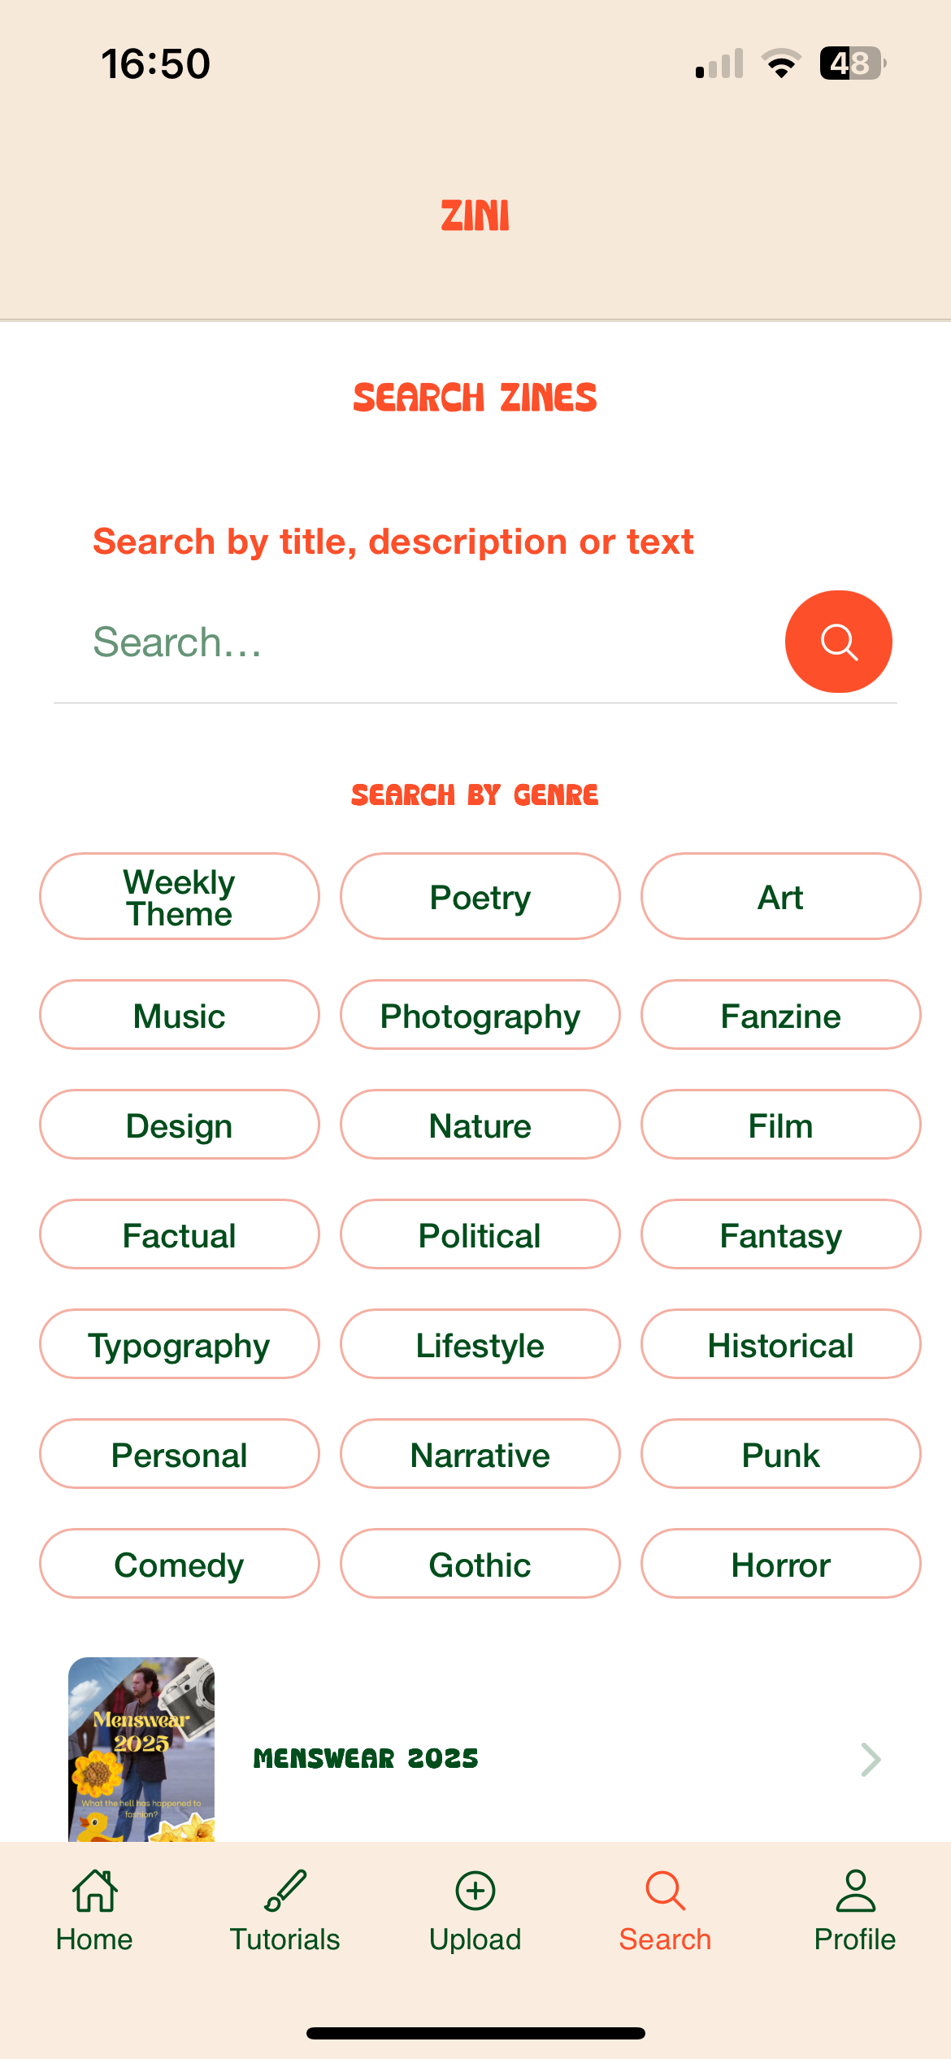Viewport: 951px width, 2059px height.
Task: Tap the Menswear 2025 title link
Action: tap(366, 1758)
